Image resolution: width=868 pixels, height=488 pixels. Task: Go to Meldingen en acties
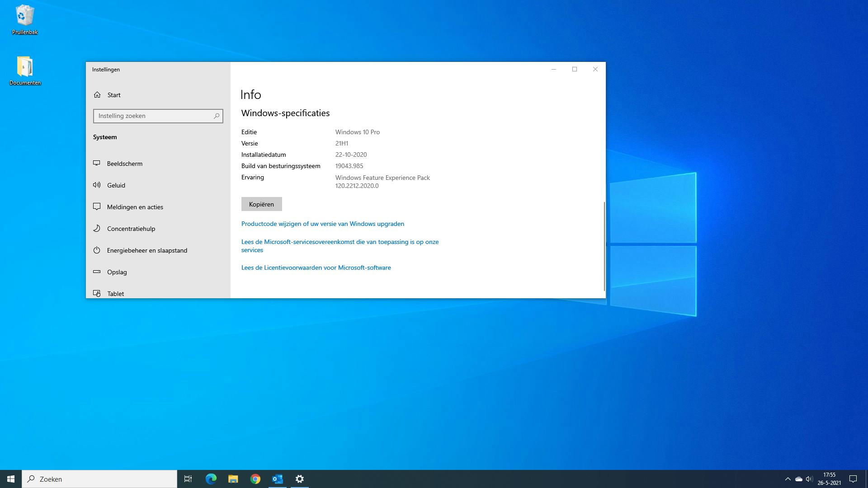pos(135,207)
